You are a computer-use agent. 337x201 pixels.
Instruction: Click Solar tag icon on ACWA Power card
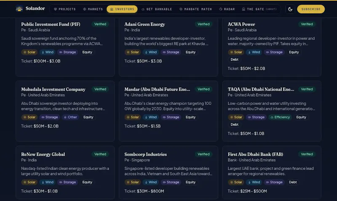click(232, 52)
